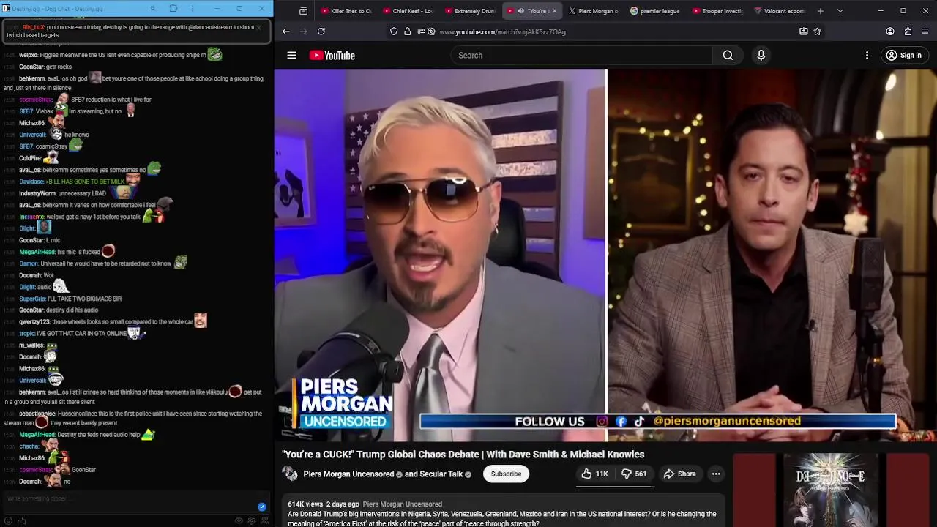The image size is (937, 527).
Task: Switch to Valorant esports tab
Action: point(780,11)
